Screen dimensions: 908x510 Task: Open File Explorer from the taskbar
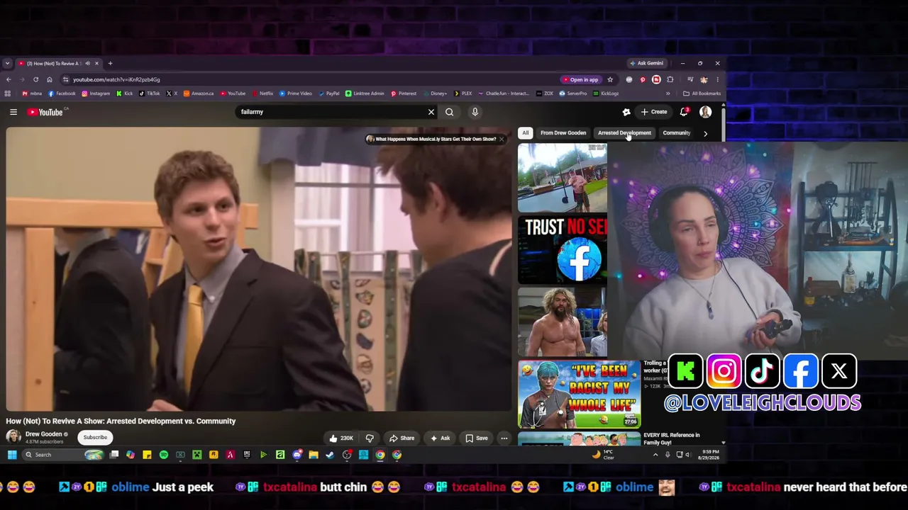click(314, 455)
